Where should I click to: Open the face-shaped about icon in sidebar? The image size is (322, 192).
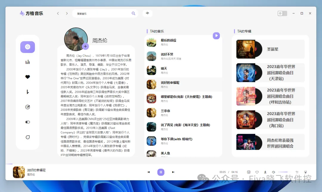(x=27, y=137)
